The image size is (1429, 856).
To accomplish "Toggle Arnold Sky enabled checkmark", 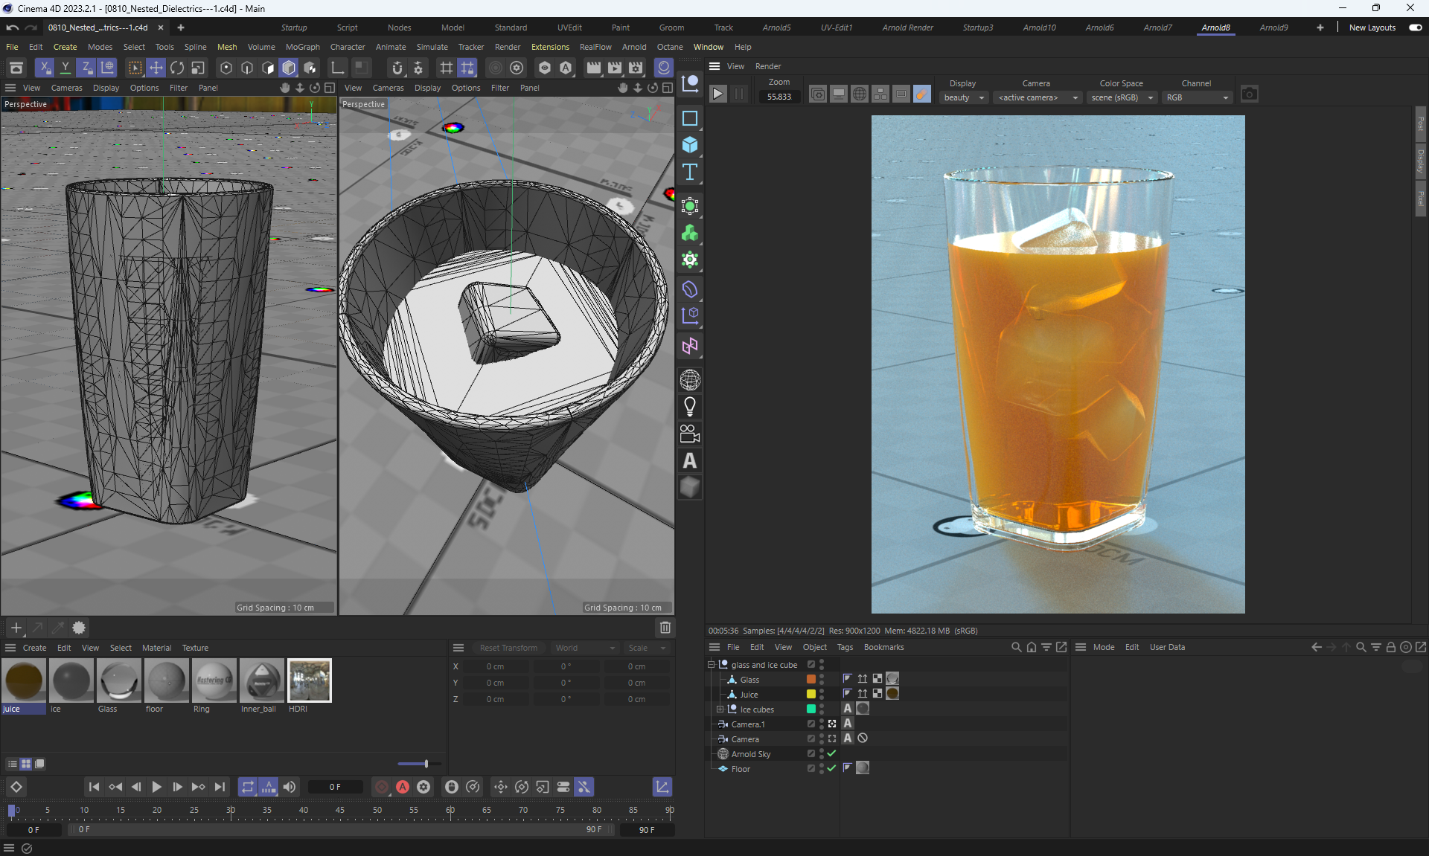I will click(832, 754).
